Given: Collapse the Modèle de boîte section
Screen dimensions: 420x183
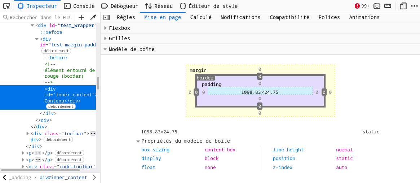Looking at the screenshot, I should pos(105,49).
